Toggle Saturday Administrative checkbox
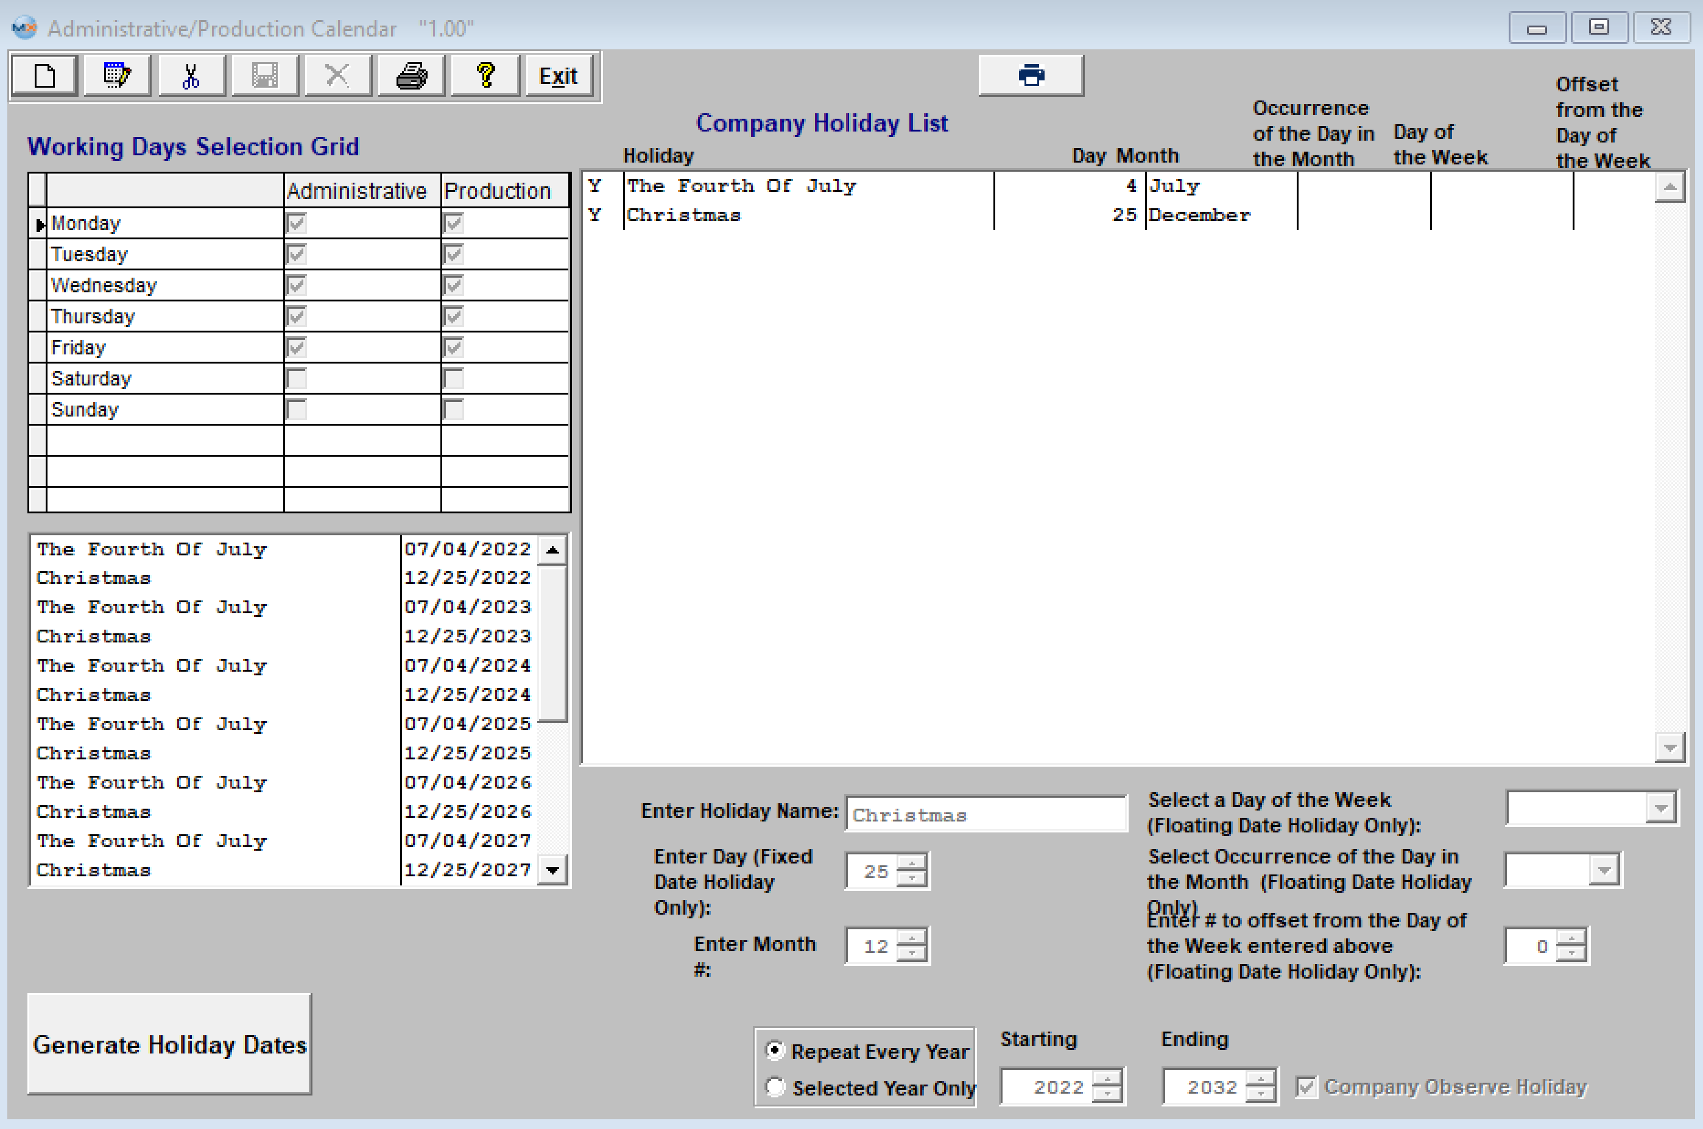This screenshot has width=1703, height=1129. pos(297,379)
